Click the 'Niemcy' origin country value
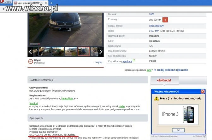This screenshot has width=212, height=140. [153, 56]
